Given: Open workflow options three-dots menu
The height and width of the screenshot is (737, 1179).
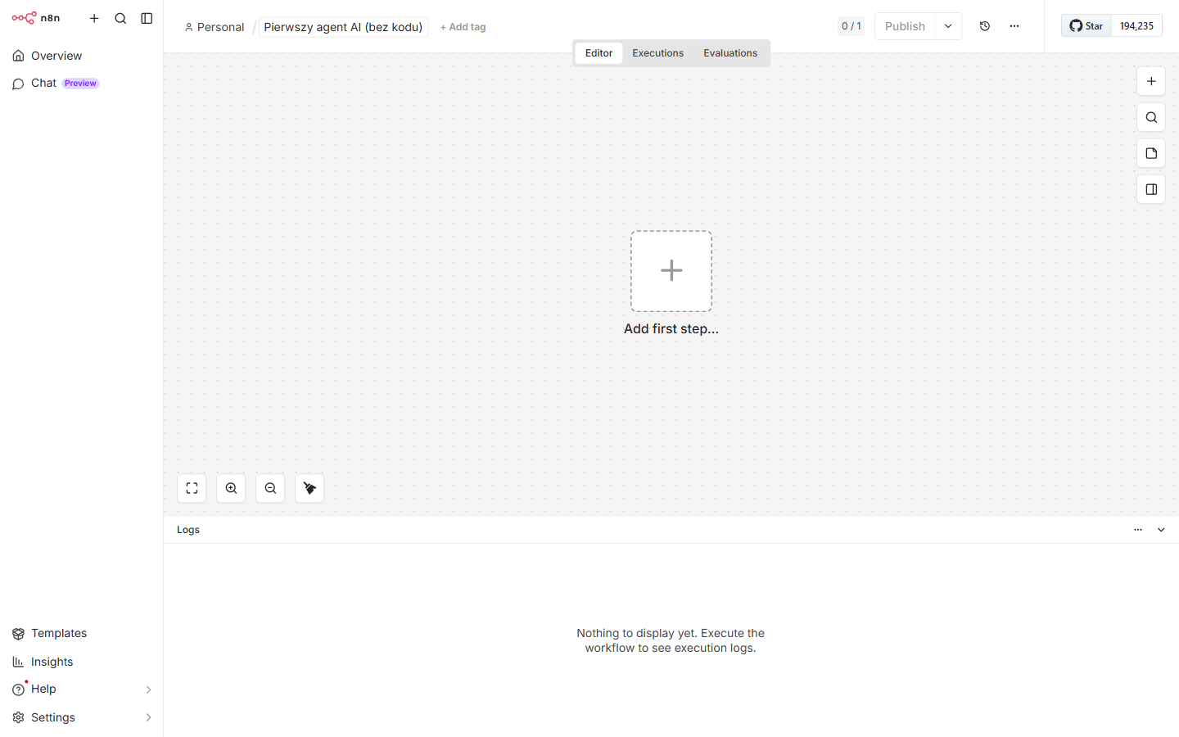Looking at the screenshot, I should pyautogui.click(x=1014, y=26).
